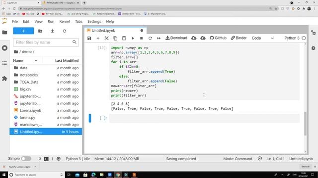
Task: Open the Edit menu
Action: 26,21
